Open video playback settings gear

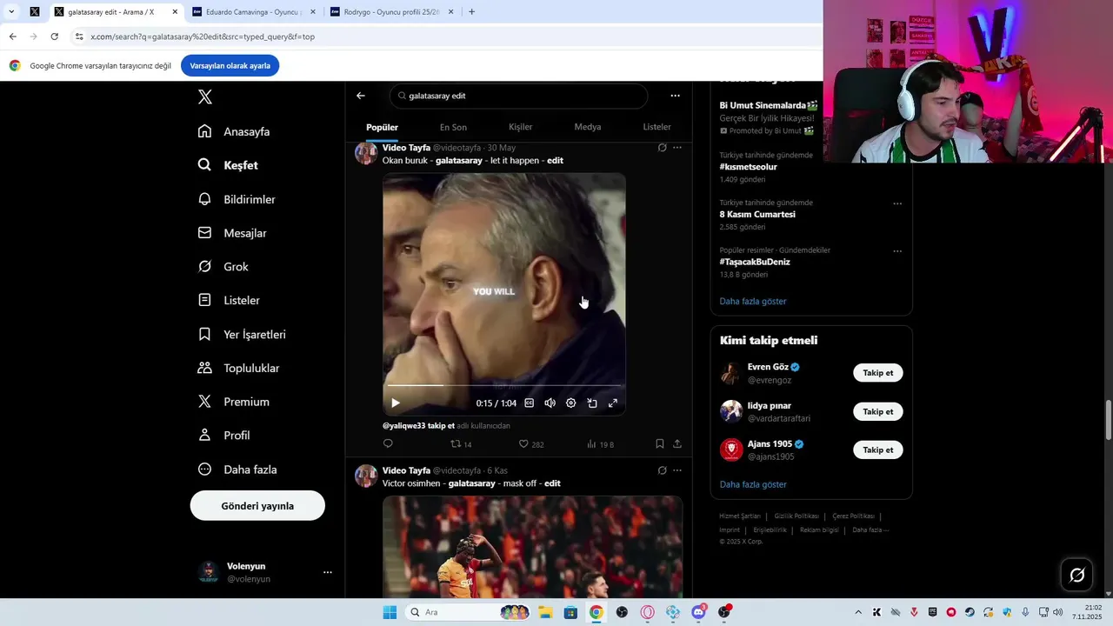pyautogui.click(x=571, y=403)
